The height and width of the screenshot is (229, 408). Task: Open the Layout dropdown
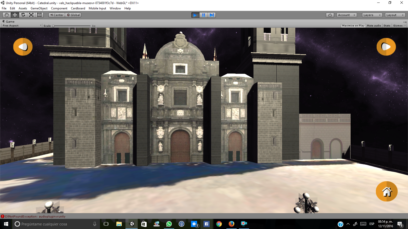point(395,15)
